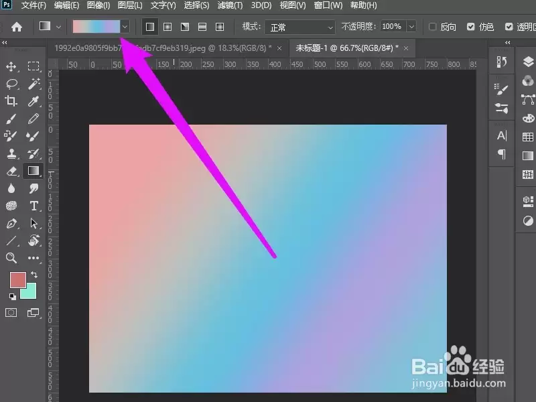536x402 pixels.
Task: Open the Layers panel icon
Action: click(528, 62)
